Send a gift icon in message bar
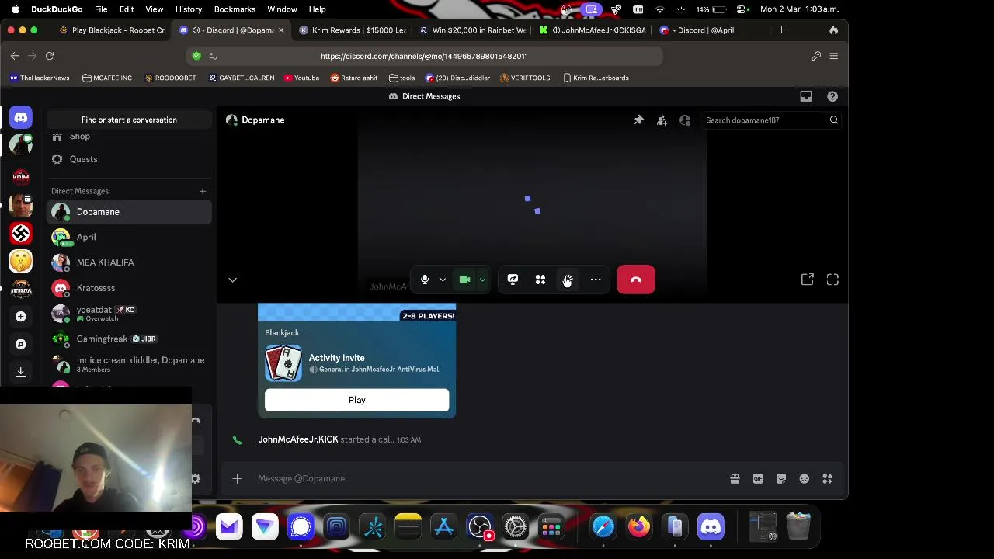 click(x=735, y=479)
